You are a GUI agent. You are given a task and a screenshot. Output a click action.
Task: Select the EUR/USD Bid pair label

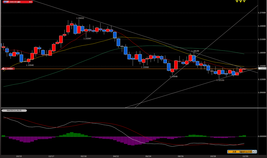18,2
